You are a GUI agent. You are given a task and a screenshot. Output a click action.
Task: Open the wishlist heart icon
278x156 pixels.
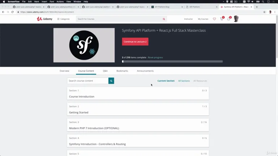(214, 19)
